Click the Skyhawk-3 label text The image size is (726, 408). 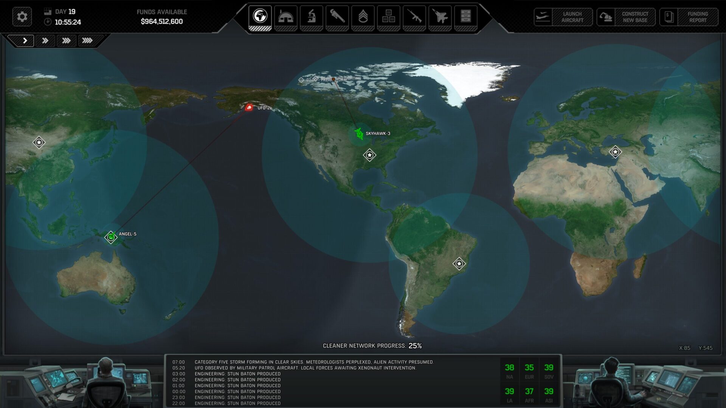(x=378, y=133)
